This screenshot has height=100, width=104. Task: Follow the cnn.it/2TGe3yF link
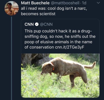(x=70, y=47)
